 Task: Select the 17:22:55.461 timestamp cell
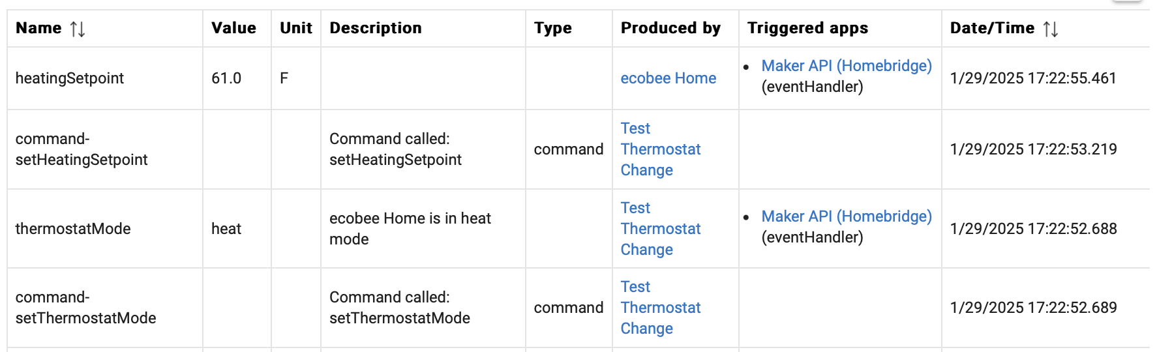pos(1045,78)
